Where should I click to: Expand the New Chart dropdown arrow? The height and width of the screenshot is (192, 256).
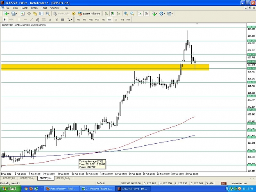coord(9,14)
